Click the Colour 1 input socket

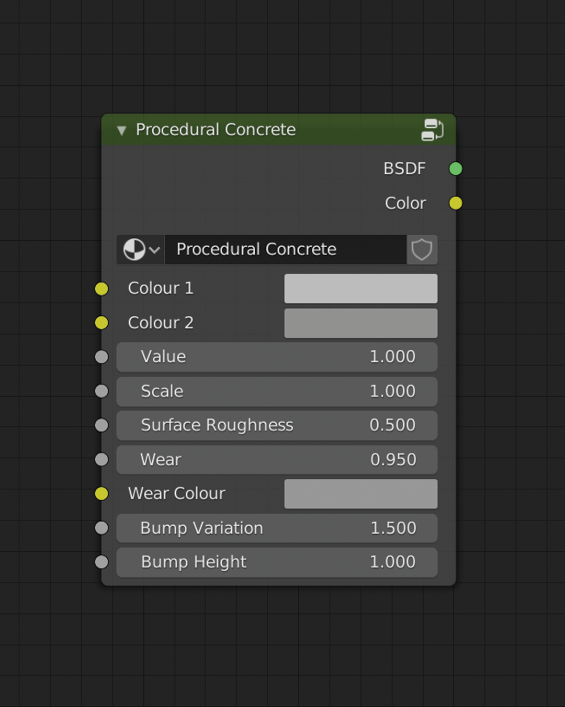point(101,289)
